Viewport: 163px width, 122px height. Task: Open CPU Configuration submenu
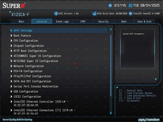[59, 41]
